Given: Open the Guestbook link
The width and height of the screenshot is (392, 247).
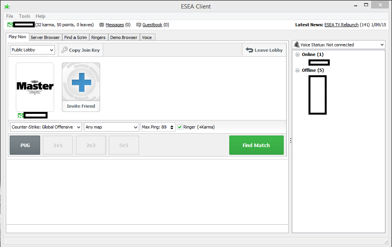Looking at the screenshot, I should (x=152, y=25).
